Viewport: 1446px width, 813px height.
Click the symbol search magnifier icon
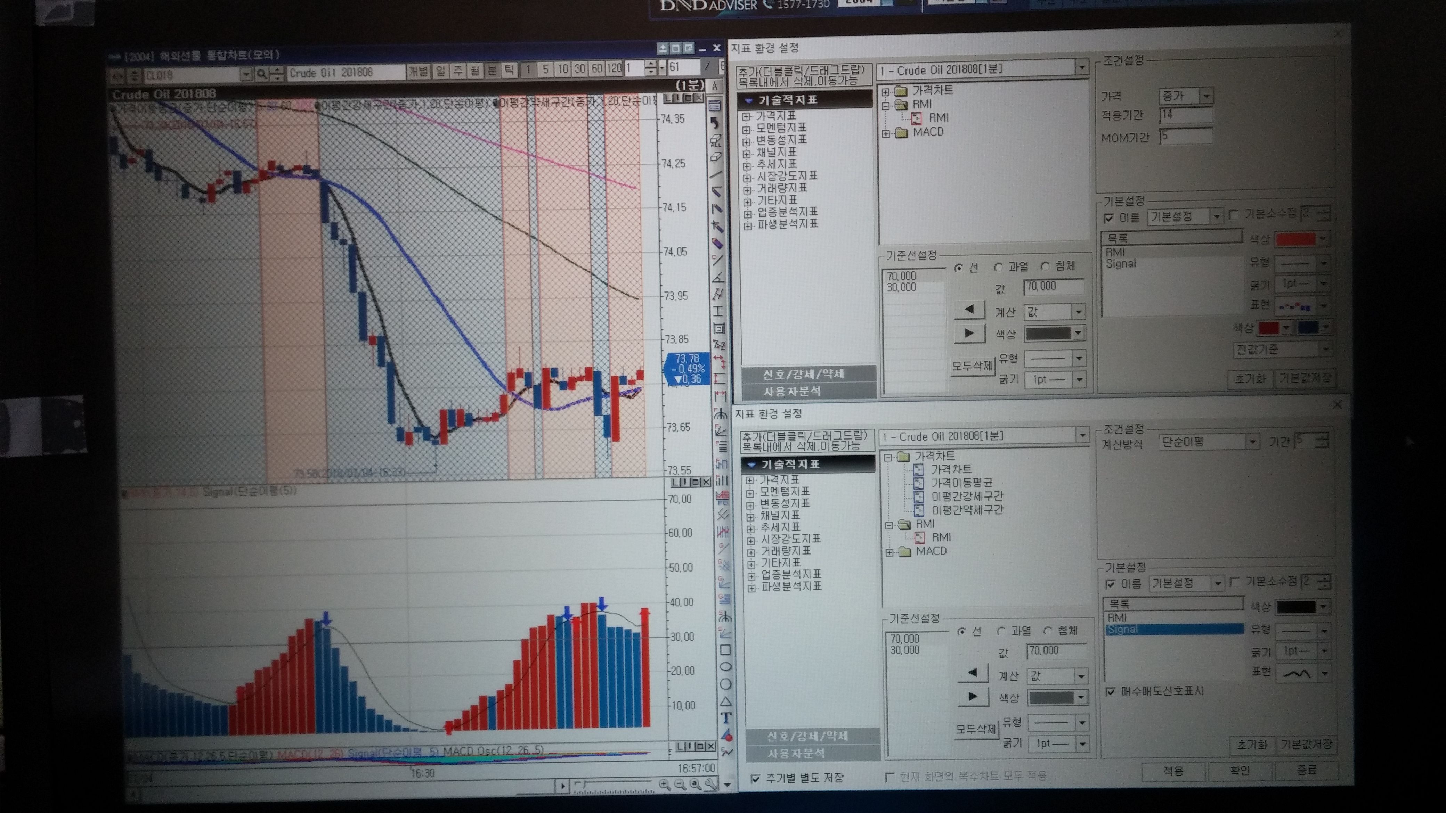tap(262, 74)
